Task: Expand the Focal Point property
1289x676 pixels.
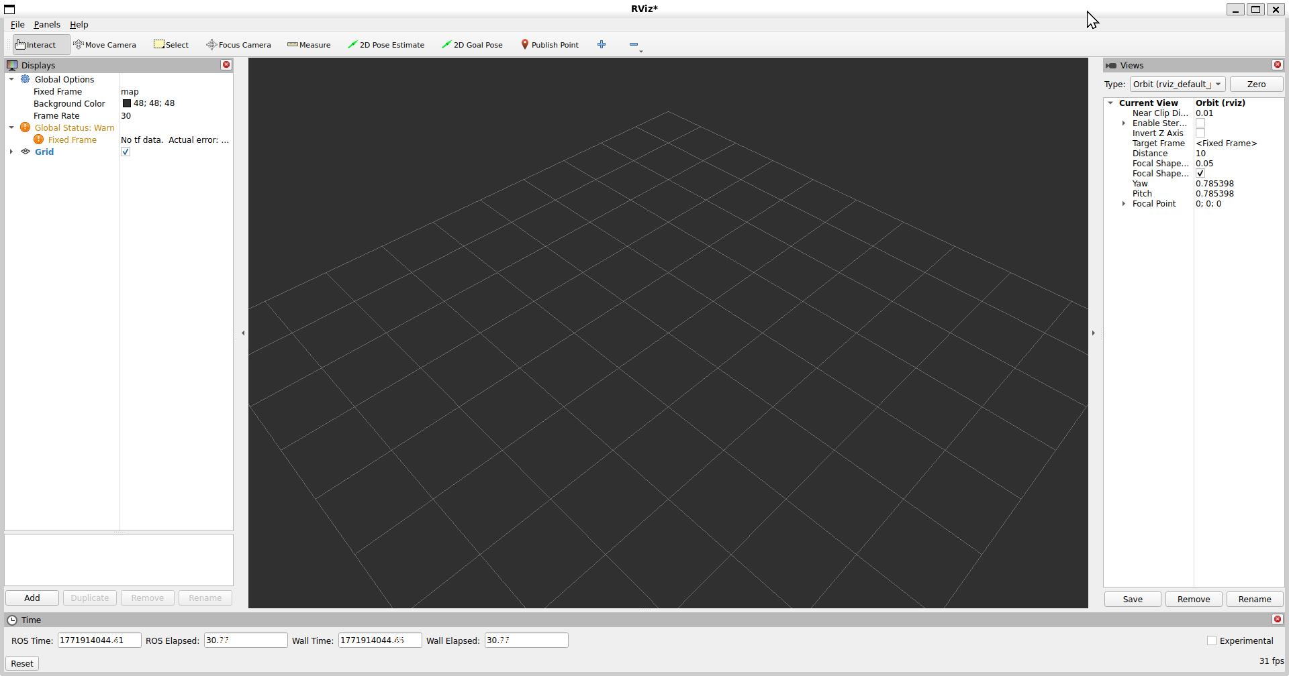Action: [x=1124, y=204]
